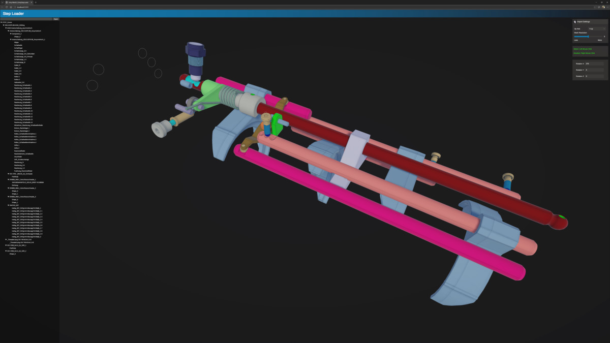Click the 'Deselect: Right Mouse Click' hint text
The height and width of the screenshot is (343, 610).
click(x=584, y=53)
